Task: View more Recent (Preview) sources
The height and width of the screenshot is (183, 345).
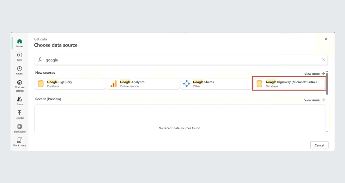Action: (x=314, y=100)
